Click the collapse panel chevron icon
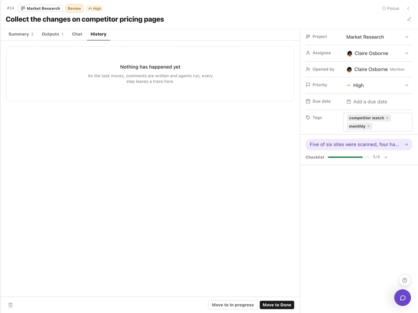The height and width of the screenshot is (313, 418). 408,8
